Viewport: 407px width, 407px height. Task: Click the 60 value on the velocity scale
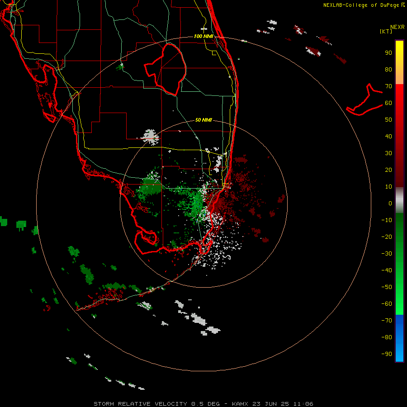pos(388,103)
